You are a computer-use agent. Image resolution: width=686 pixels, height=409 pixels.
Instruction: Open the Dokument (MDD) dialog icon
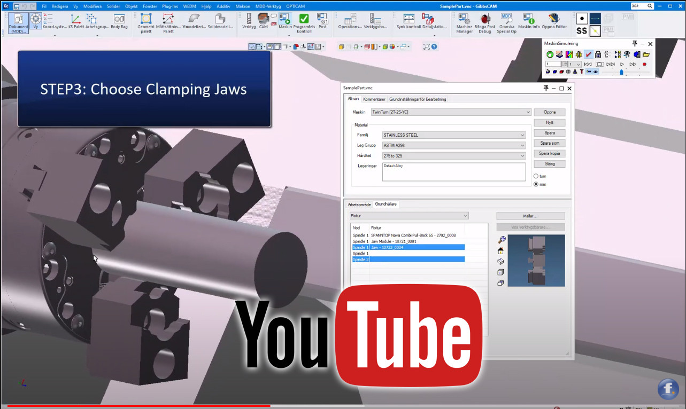click(18, 23)
